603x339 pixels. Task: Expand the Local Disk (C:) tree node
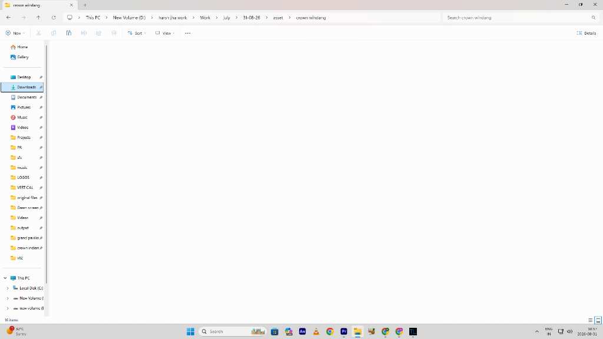pyautogui.click(x=8, y=288)
